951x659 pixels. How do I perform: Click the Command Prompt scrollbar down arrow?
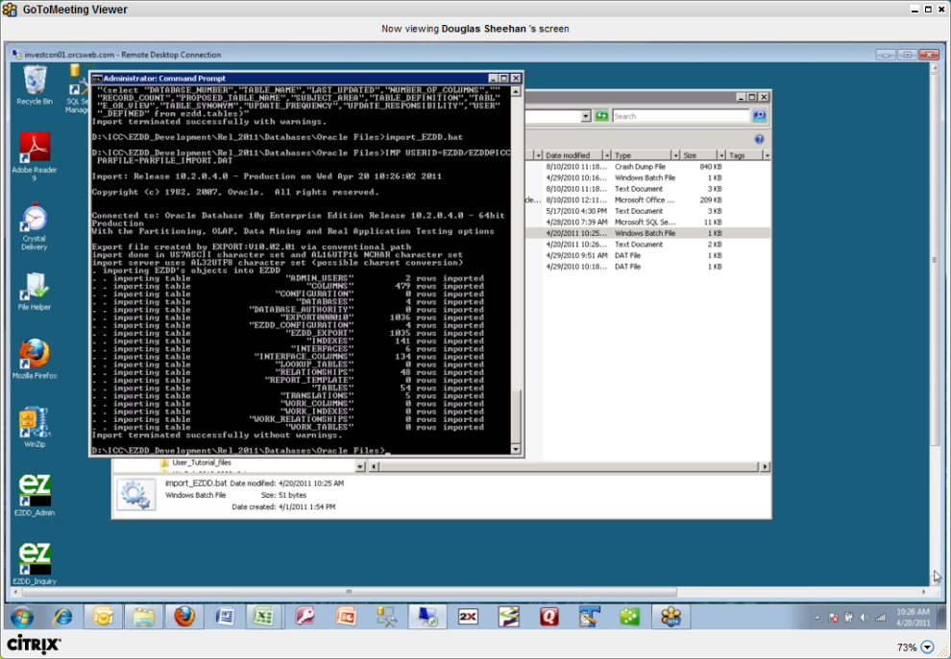pyautogui.click(x=516, y=449)
